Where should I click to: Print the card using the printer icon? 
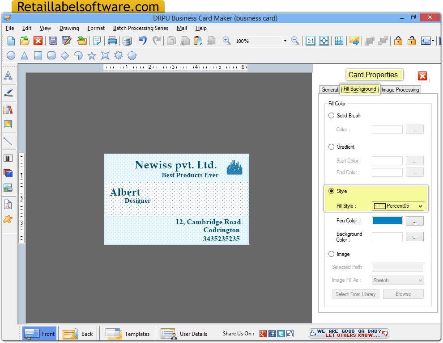pyautogui.click(x=112, y=41)
